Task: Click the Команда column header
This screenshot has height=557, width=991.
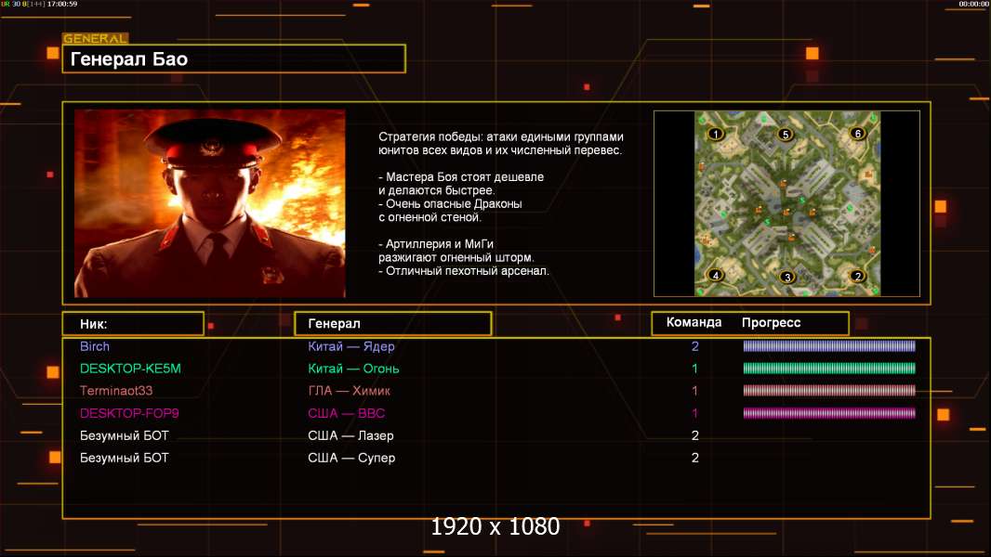Action: [x=694, y=322]
